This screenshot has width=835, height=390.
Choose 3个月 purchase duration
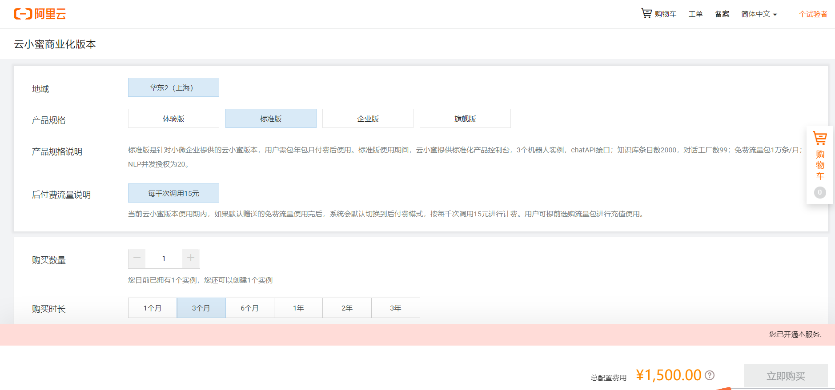coord(201,308)
